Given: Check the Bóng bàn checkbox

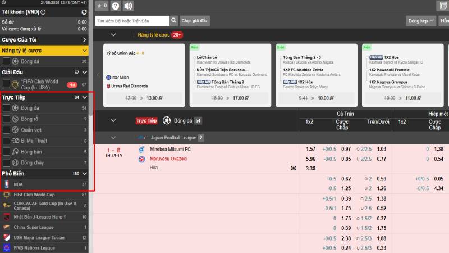Looking at the screenshot, I should click(x=6, y=152).
